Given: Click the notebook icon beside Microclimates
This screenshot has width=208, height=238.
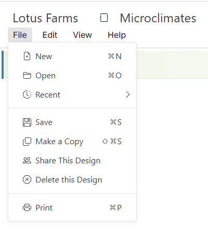Looking at the screenshot, I should click(x=103, y=18).
